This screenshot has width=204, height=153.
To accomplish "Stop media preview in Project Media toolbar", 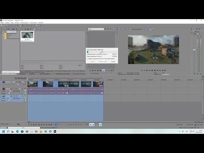I will (28, 29).
